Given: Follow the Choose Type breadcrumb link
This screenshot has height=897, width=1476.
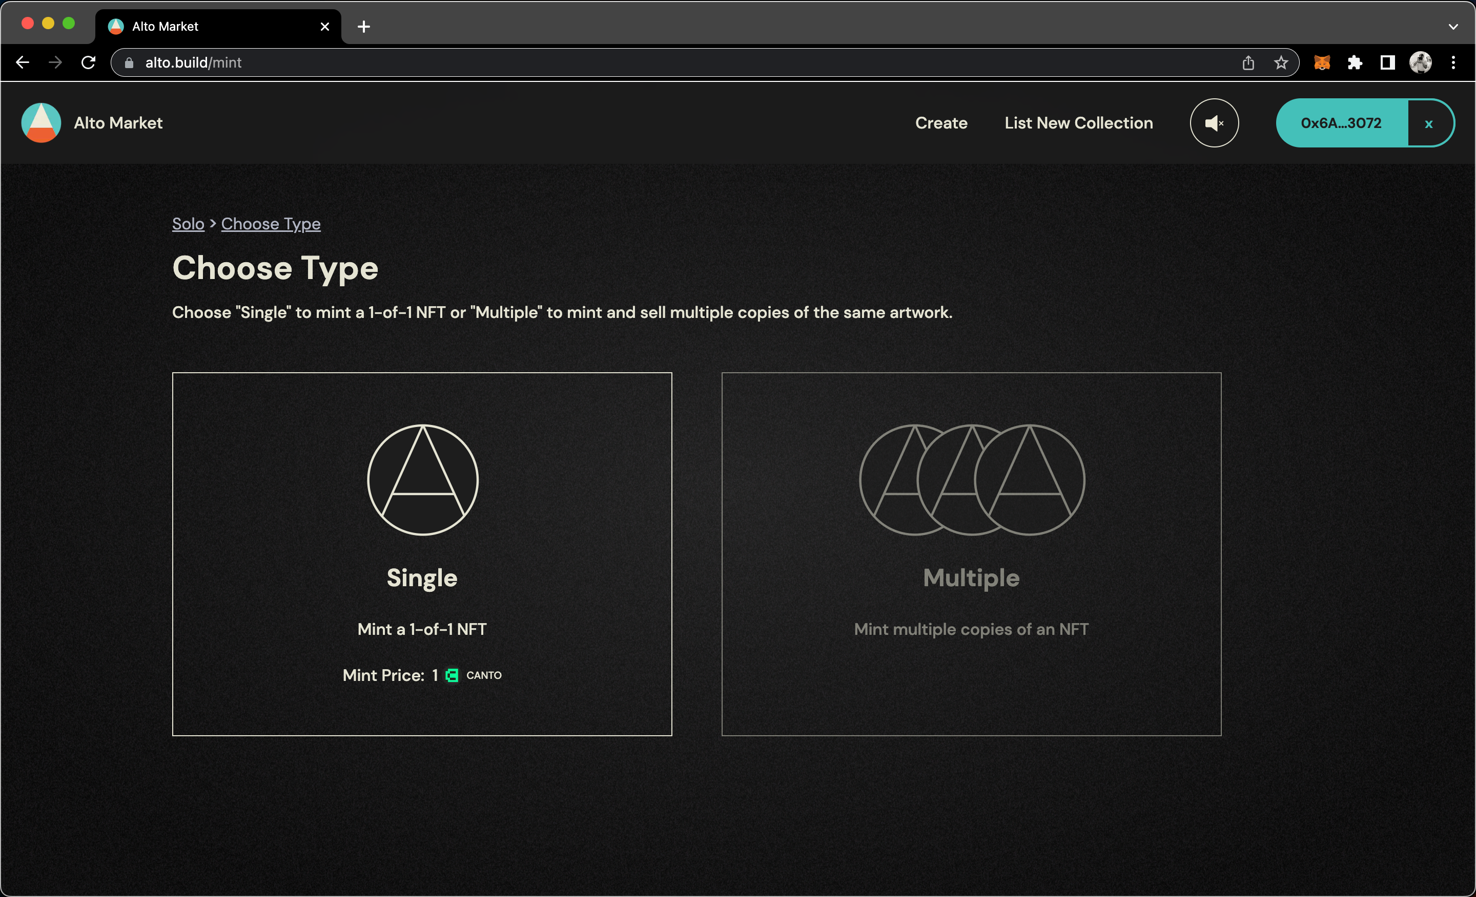Looking at the screenshot, I should point(271,224).
